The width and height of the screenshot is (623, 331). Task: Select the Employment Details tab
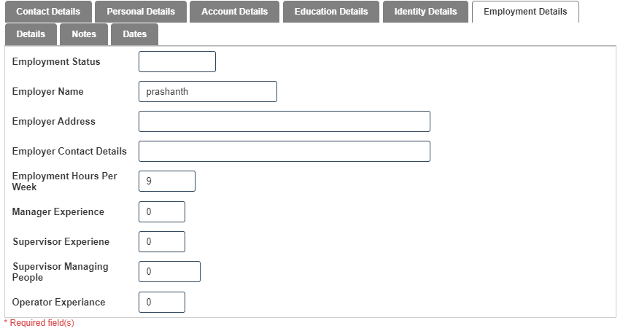click(x=525, y=12)
